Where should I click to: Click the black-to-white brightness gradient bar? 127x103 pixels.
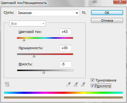(45, 70)
